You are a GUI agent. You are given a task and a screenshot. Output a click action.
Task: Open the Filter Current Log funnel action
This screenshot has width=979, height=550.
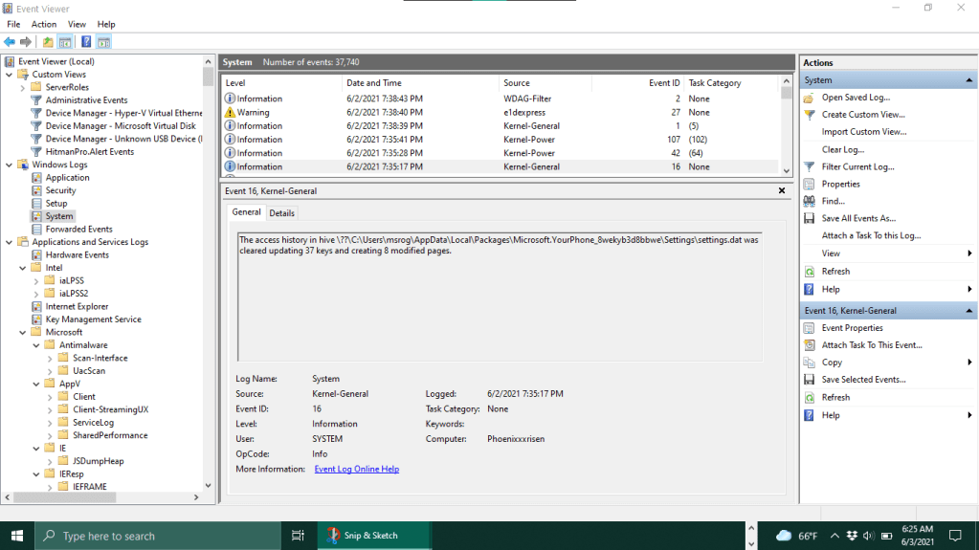point(857,166)
